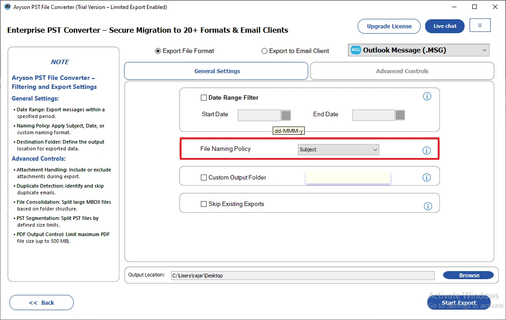Enable the Skip Existing Exports checkbox
The height and width of the screenshot is (320, 506).
click(204, 204)
